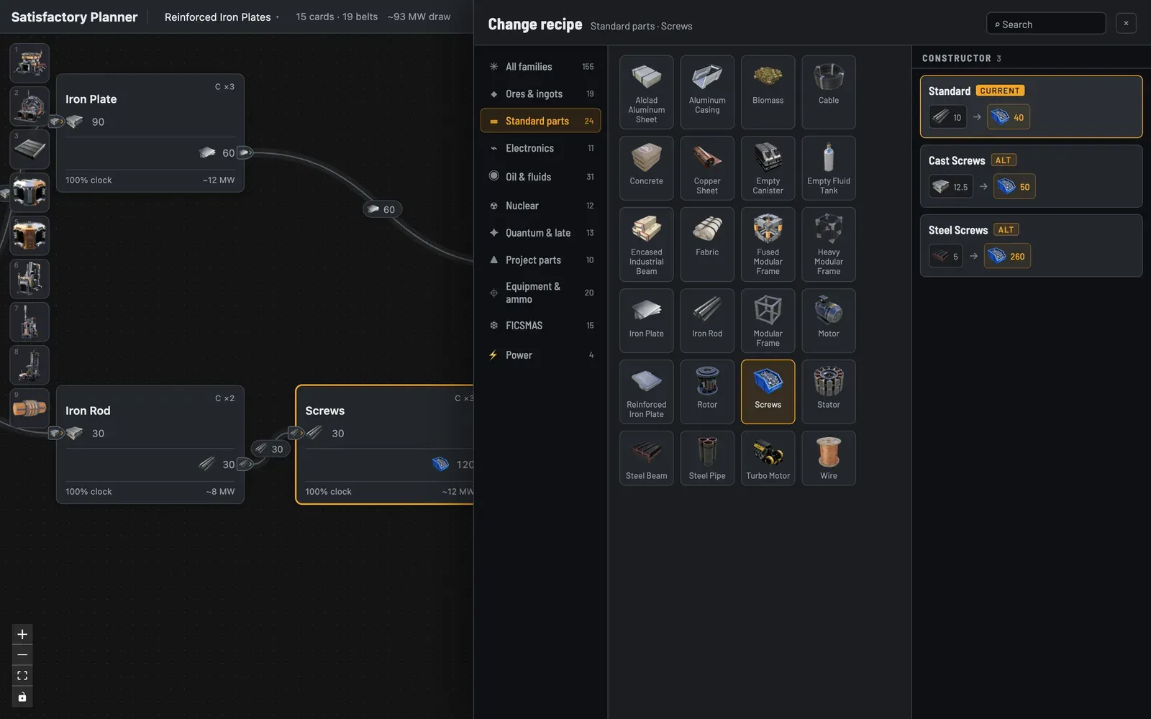Select the Concrete item tile
Image resolution: width=1151 pixels, height=719 pixels.
(646, 168)
